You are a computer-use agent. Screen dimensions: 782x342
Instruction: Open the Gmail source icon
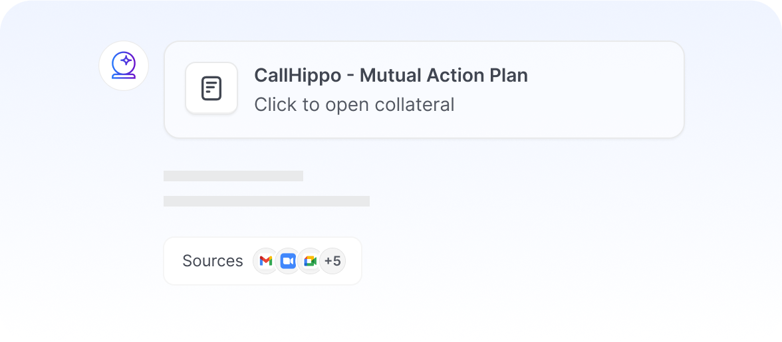pyautogui.click(x=266, y=261)
